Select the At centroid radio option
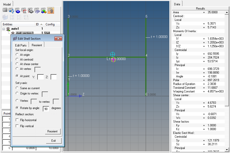 pos(17,60)
